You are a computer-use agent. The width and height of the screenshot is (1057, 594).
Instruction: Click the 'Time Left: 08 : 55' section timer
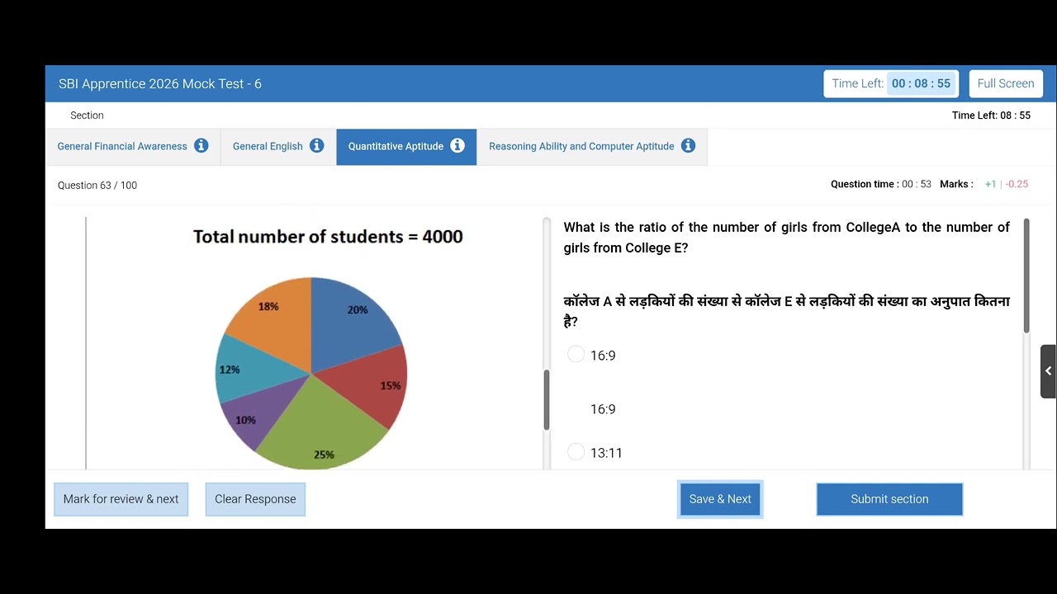pyautogui.click(x=991, y=115)
